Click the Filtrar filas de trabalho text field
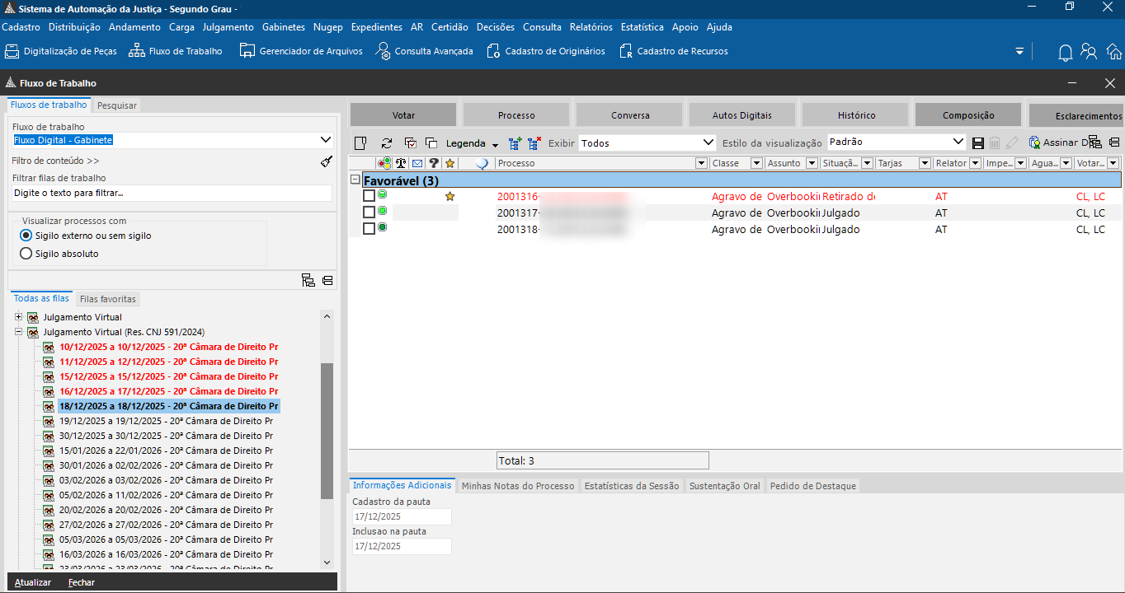1125x593 pixels. coord(172,193)
